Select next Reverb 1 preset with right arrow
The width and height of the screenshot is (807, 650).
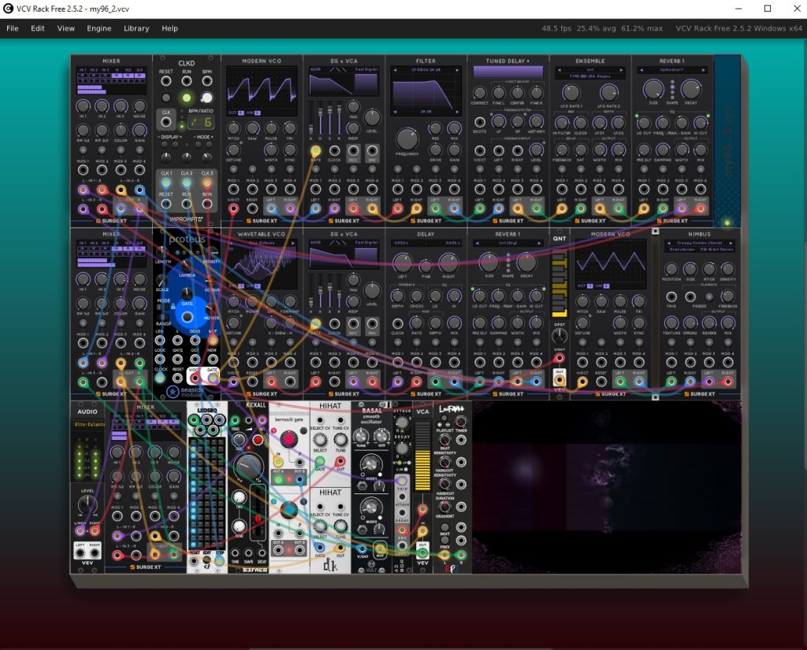point(703,70)
